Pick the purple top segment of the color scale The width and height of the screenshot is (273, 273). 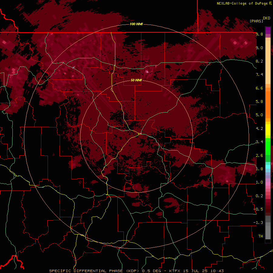pyautogui.click(x=268, y=30)
